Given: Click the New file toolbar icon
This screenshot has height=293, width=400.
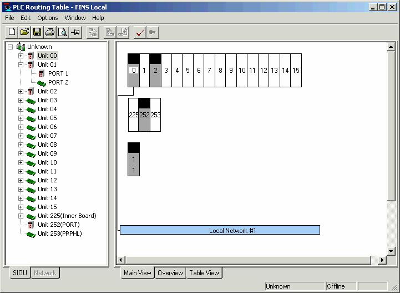Looking at the screenshot, I should coord(12,32).
